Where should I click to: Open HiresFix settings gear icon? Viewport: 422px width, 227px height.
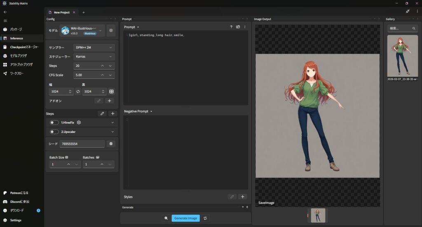tap(79, 123)
